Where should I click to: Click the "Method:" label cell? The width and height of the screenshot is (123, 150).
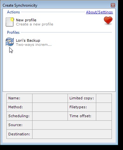(19, 107)
